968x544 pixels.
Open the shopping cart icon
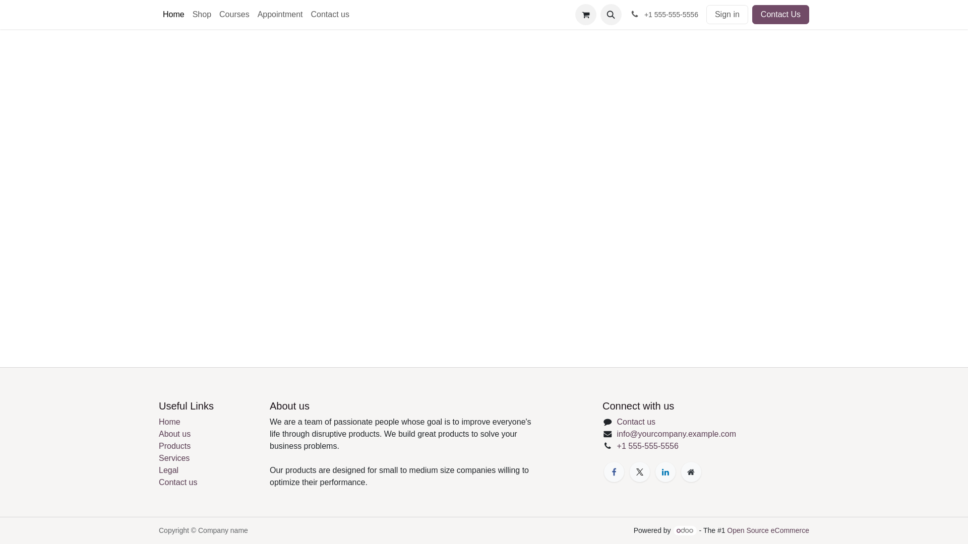[585, 15]
